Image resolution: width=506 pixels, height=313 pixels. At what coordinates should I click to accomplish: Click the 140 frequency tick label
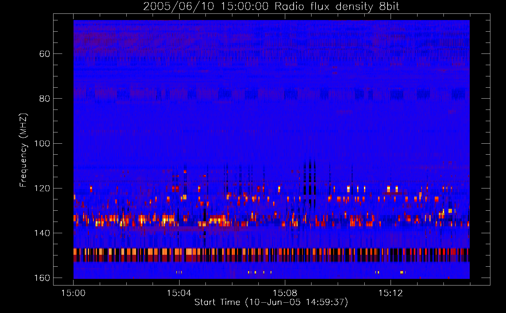click(42, 233)
